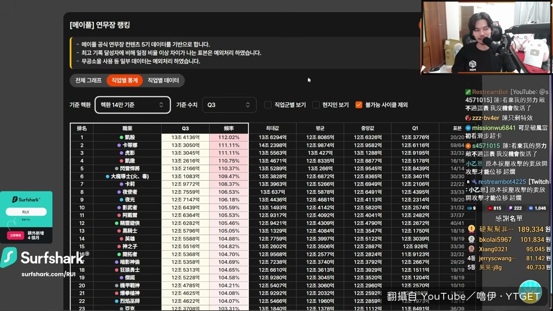Click the 精靈遊俠 job name
The height and width of the screenshot is (311, 553).
coord(130,223)
